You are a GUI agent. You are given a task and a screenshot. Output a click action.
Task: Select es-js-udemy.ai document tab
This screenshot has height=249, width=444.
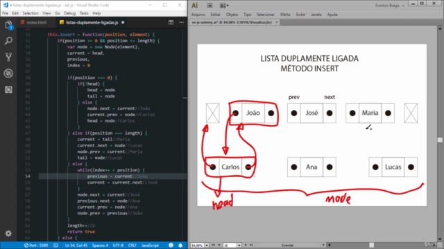click(232, 22)
